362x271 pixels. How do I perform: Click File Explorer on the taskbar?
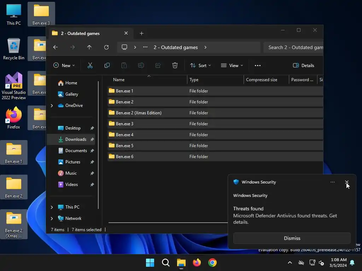point(181,263)
